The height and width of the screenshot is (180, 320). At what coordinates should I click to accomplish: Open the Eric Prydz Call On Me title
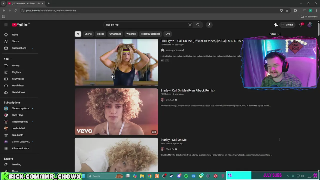click(x=201, y=41)
